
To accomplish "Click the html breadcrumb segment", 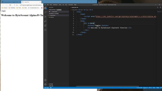I will [81, 10].
